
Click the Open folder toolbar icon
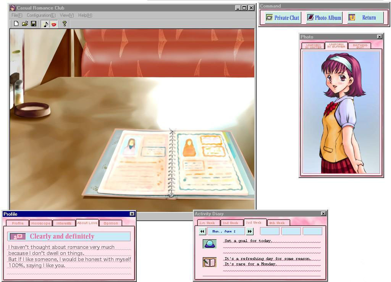[25, 24]
